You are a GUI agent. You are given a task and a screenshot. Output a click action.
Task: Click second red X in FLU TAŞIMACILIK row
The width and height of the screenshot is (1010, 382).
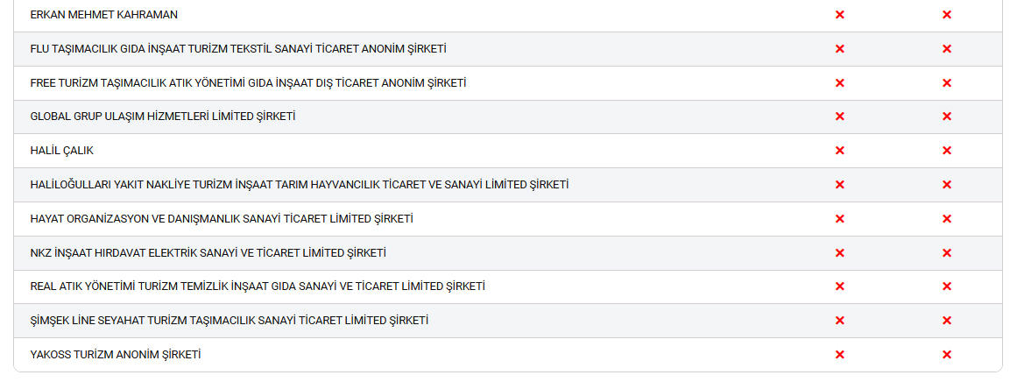coord(946,49)
